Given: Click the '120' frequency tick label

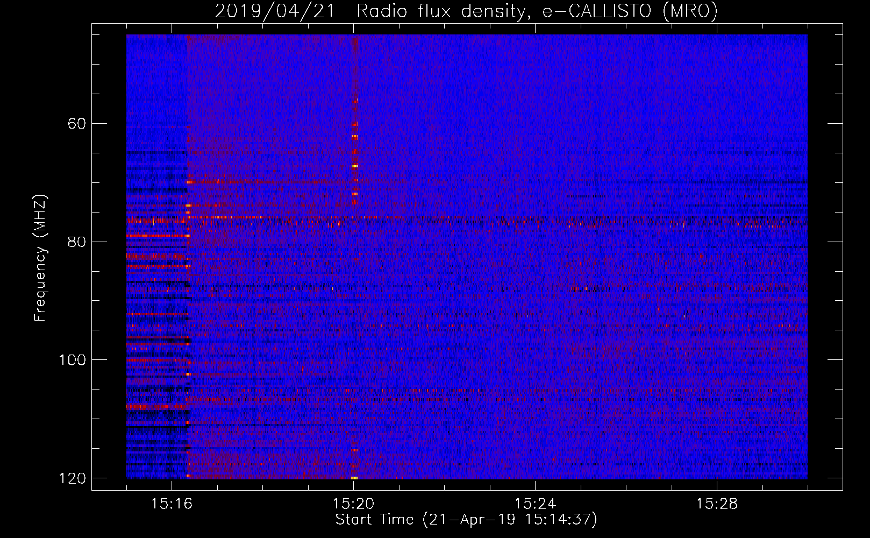Looking at the screenshot, I should click(x=72, y=478).
